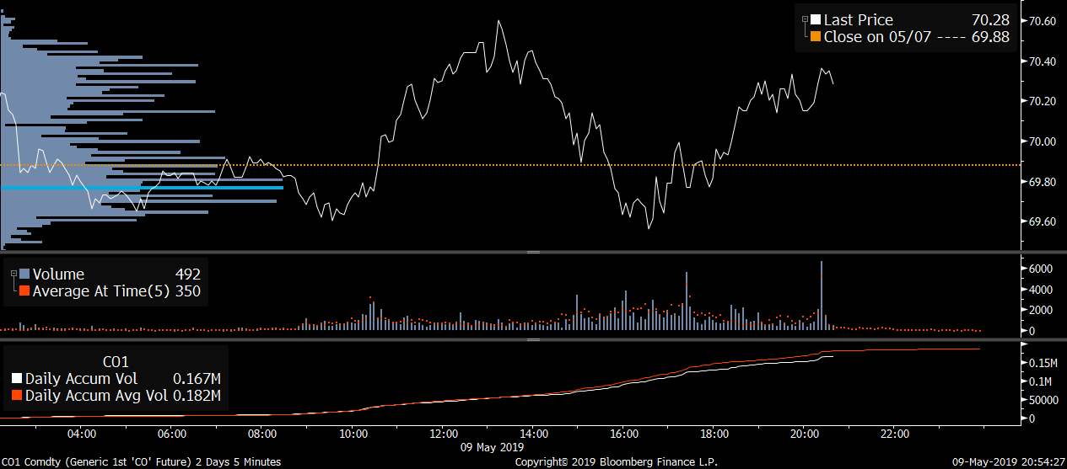Click the blue-gray Volume legend swatch
The width and height of the screenshot is (1067, 469).
pos(24,274)
